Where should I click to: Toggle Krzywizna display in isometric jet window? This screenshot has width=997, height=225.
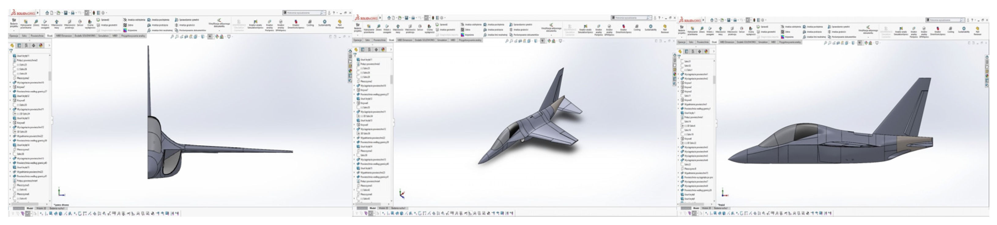(x=467, y=35)
